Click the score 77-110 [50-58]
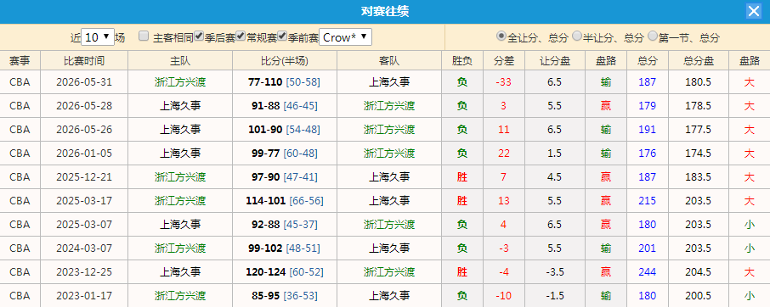The width and height of the screenshot is (770, 307). 285,81
